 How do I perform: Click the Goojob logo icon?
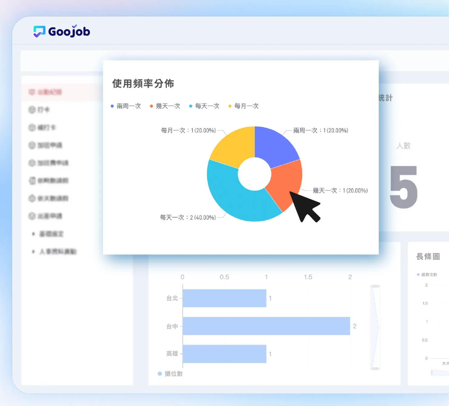click(39, 32)
